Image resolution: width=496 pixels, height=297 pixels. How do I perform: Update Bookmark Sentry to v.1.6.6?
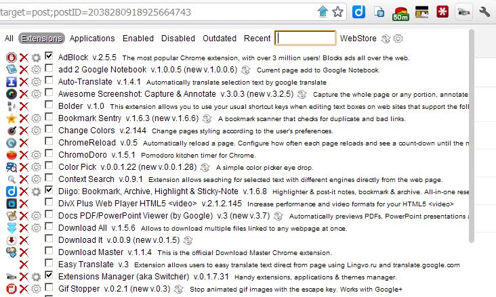(207, 118)
